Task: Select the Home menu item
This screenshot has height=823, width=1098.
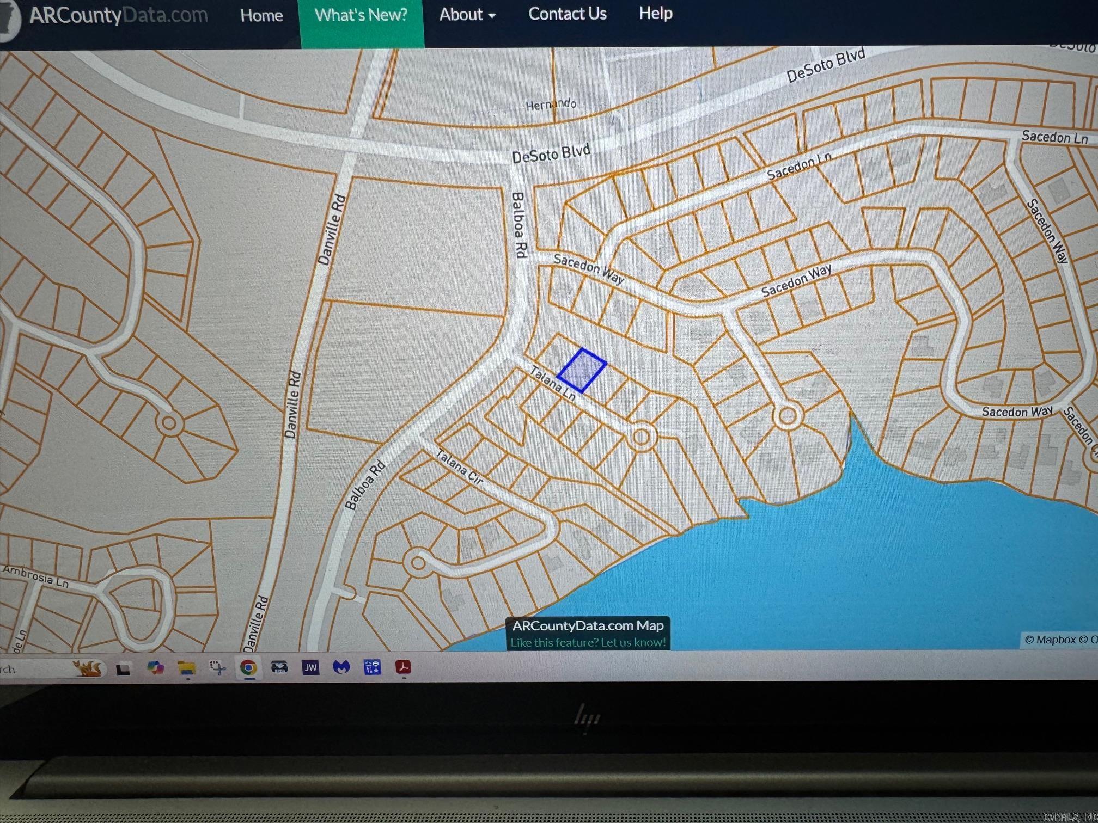Action: pyautogui.click(x=261, y=15)
